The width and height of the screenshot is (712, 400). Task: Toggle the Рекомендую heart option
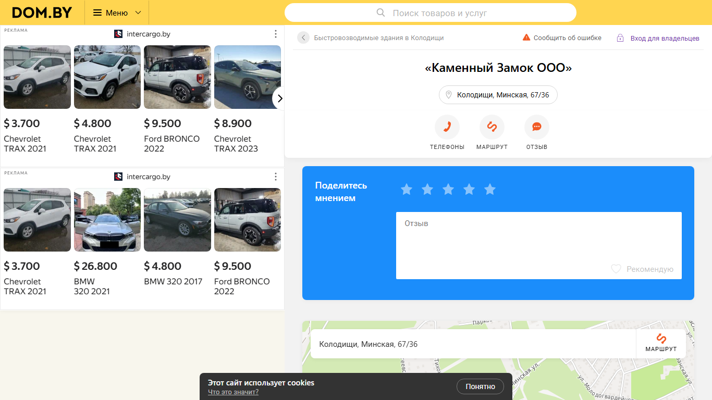pos(642,269)
